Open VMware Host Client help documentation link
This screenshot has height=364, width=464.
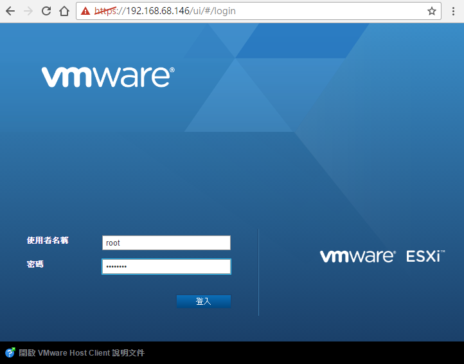[82, 352]
